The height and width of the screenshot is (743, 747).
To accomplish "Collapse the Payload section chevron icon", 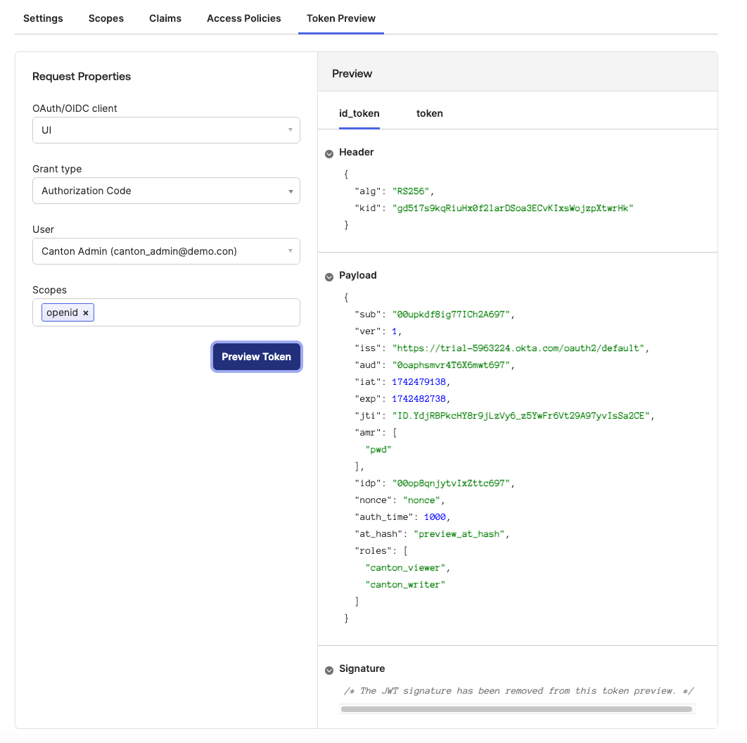I will 328,277.
